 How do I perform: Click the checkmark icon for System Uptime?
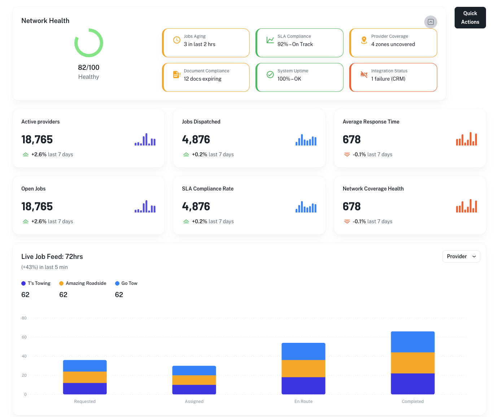[x=270, y=75]
